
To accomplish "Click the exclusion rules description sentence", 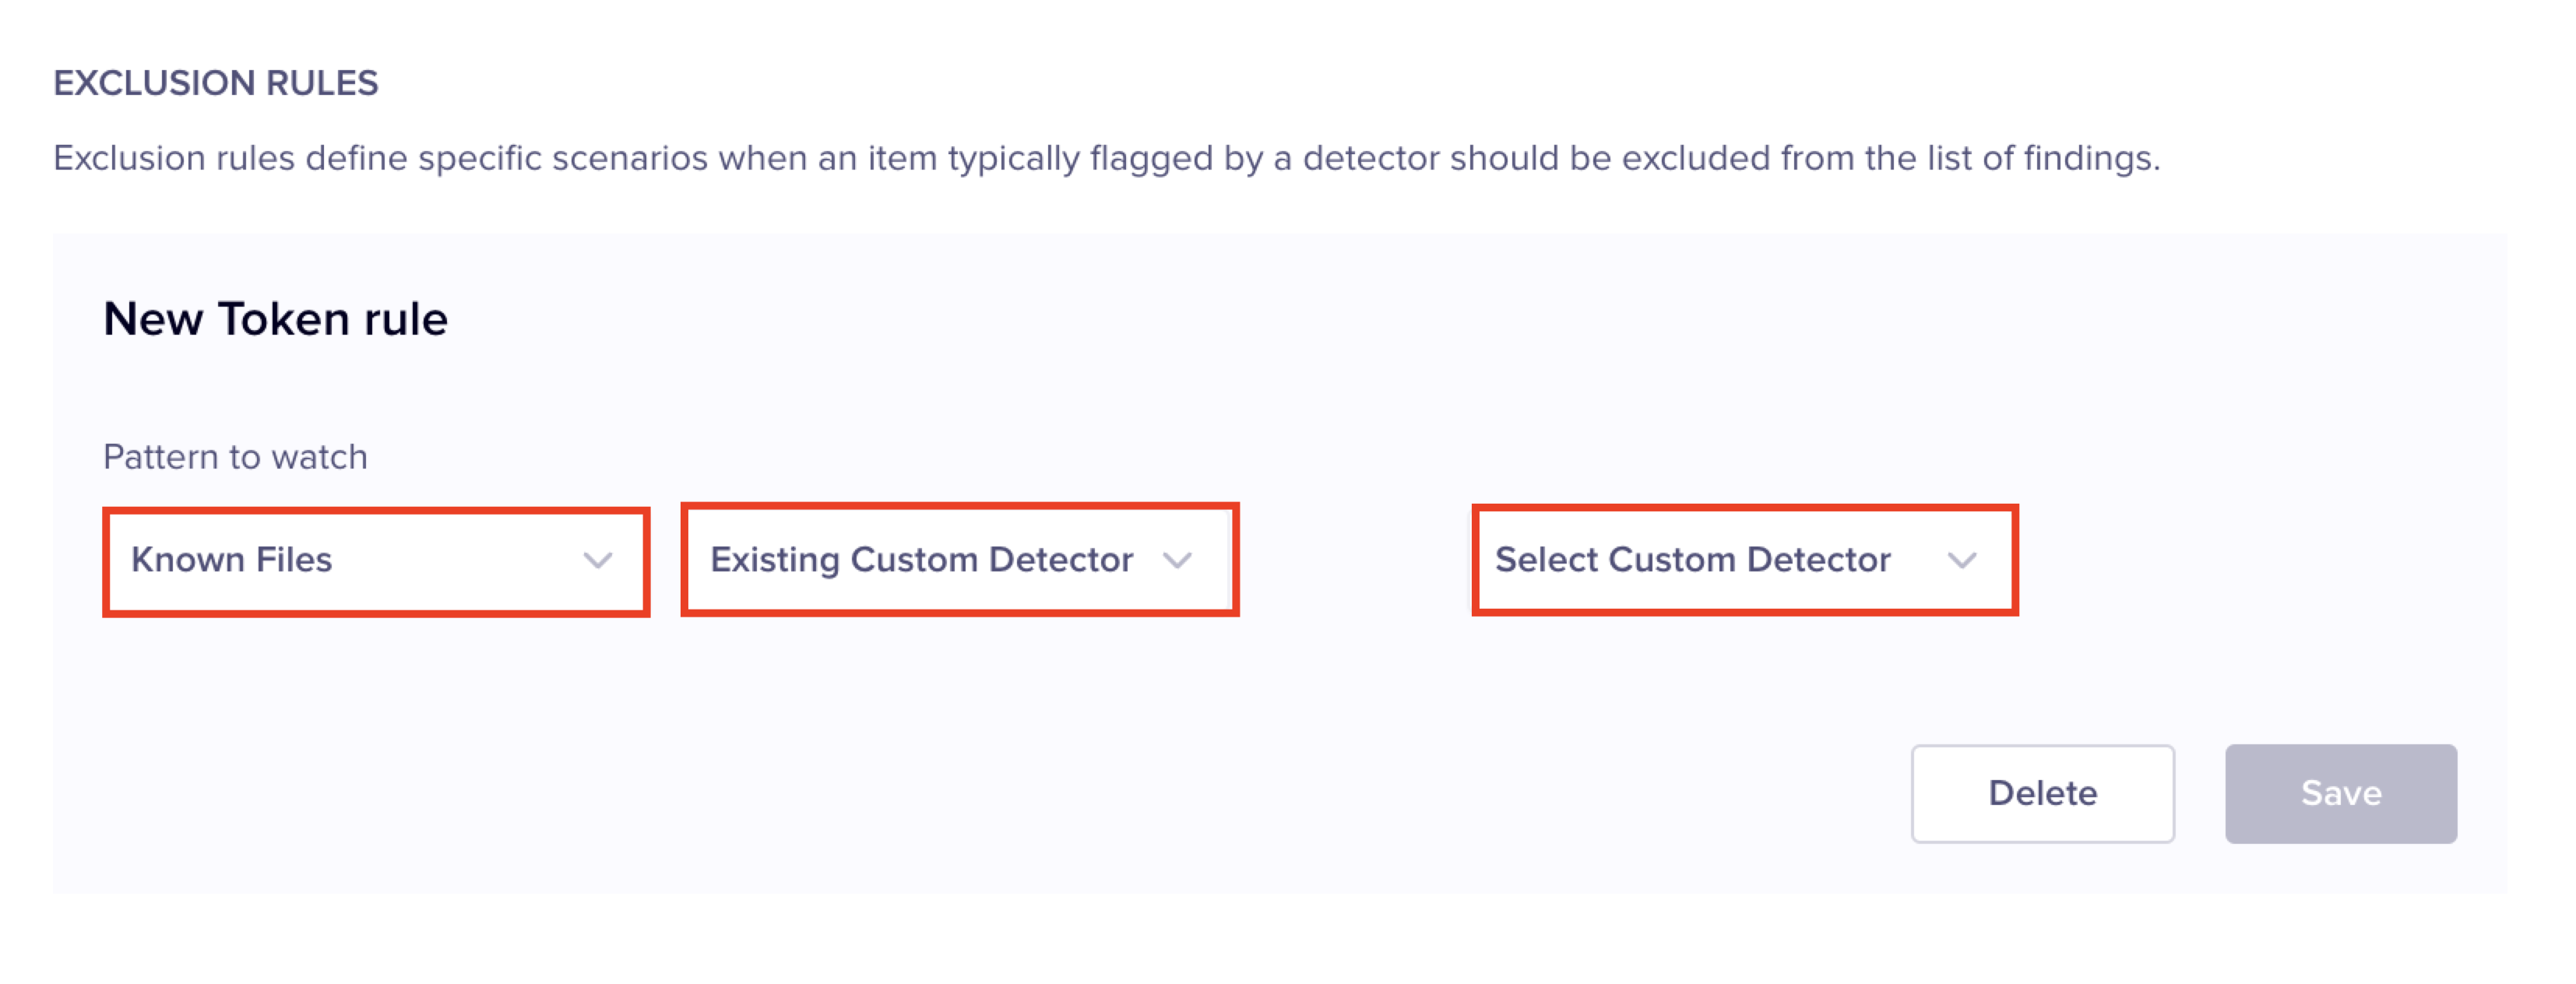I will (x=1105, y=158).
